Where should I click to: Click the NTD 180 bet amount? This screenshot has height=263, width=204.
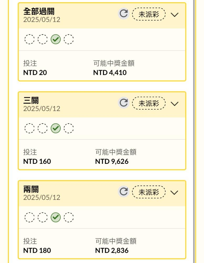(37, 250)
